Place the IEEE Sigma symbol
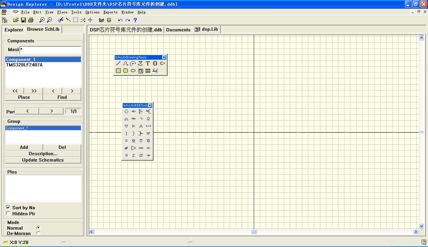Image resolution: width=428 pixels, height=247 pixels. [x=134, y=155]
